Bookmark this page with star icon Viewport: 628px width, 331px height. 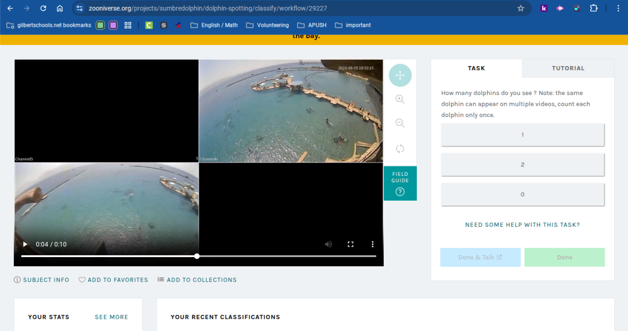pyautogui.click(x=521, y=8)
